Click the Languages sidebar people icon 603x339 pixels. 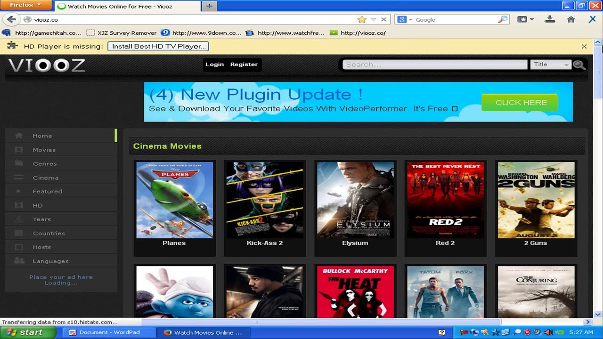[x=19, y=261]
